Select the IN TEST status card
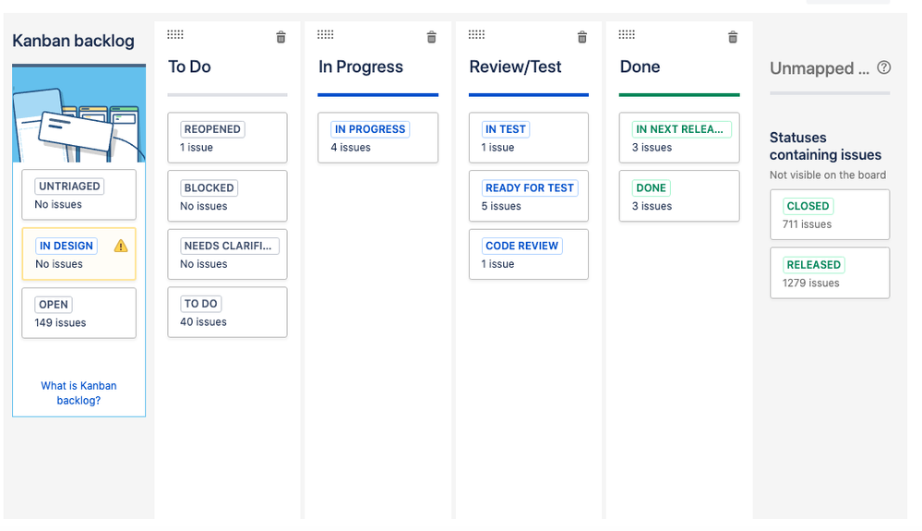 point(529,138)
